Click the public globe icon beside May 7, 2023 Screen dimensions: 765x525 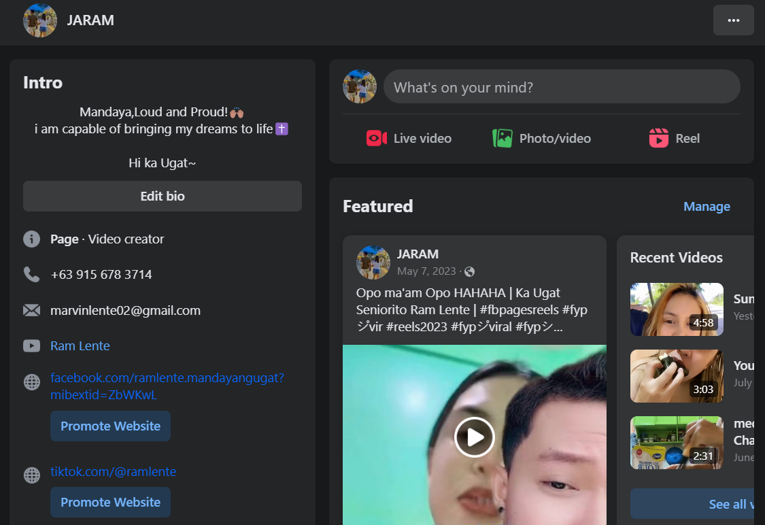pyautogui.click(x=469, y=271)
